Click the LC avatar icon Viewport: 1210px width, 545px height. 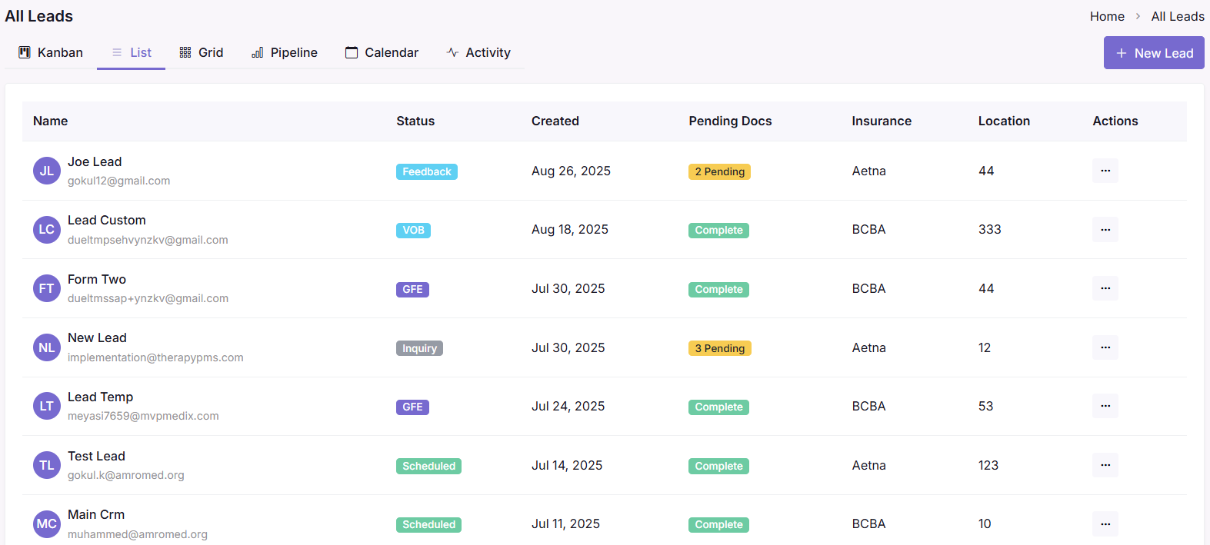click(x=47, y=230)
